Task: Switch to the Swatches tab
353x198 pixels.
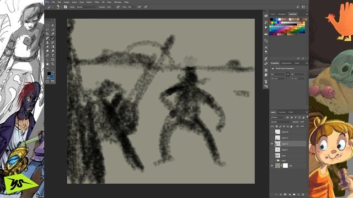Action: point(293,14)
